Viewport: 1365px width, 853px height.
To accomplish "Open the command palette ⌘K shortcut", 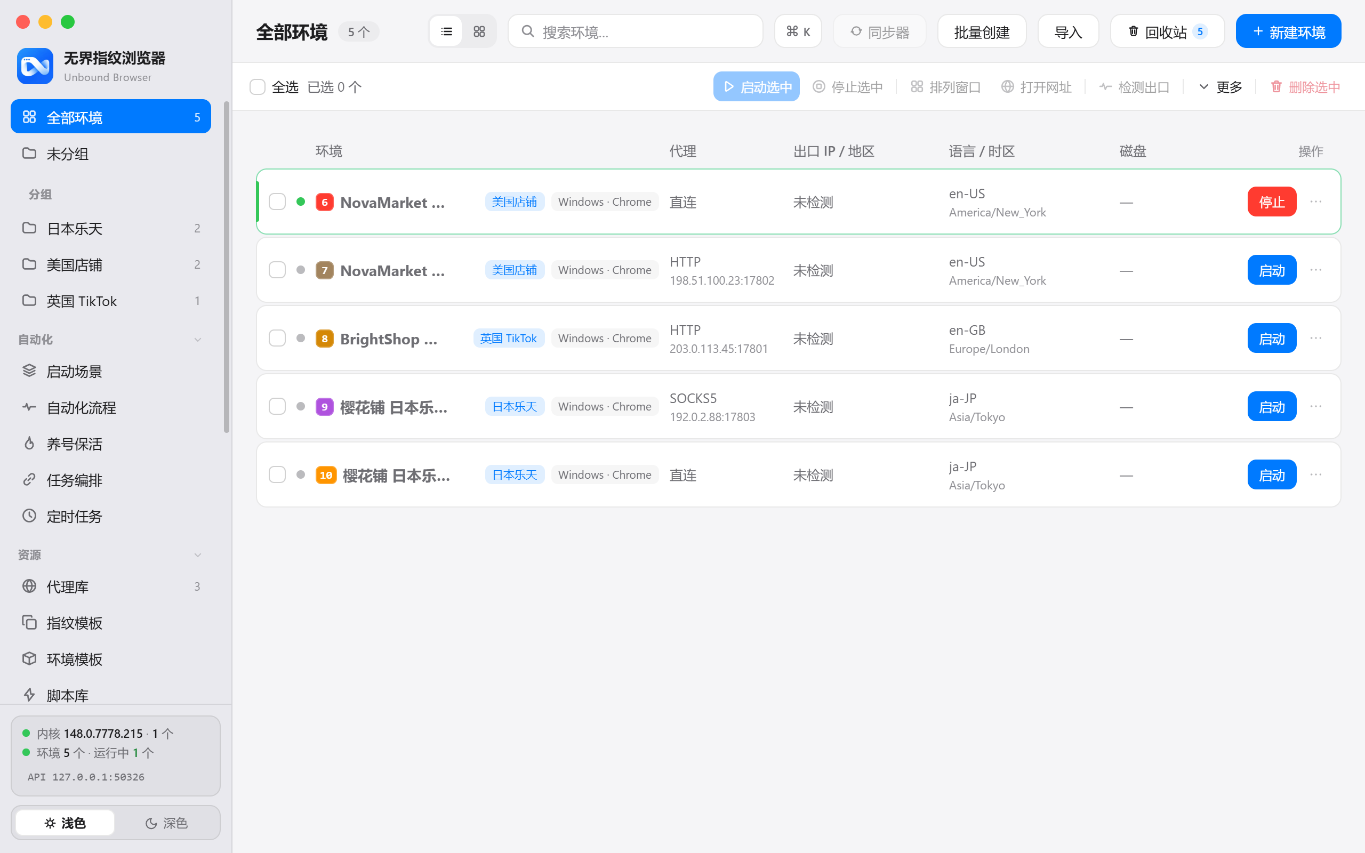I will [x=798, y=31].
